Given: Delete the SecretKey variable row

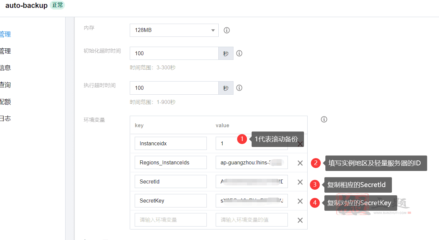Looking at the screenshot, I should pos(300,201).
